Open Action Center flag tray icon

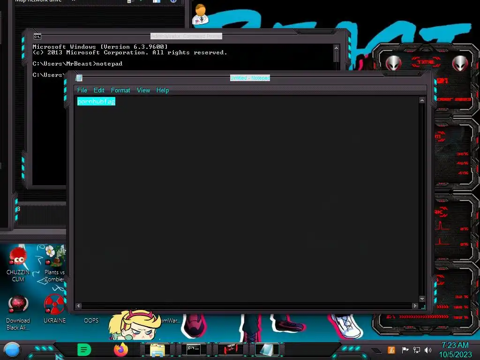click(x=405, y=350)
